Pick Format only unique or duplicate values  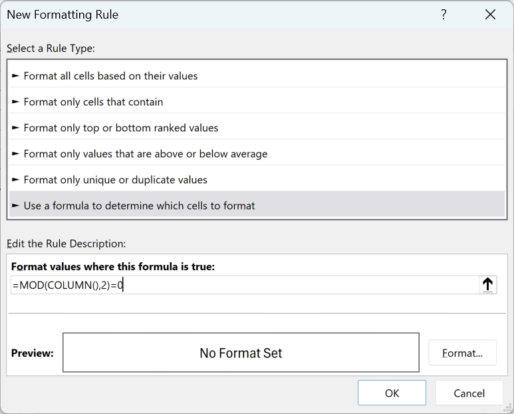257,180
